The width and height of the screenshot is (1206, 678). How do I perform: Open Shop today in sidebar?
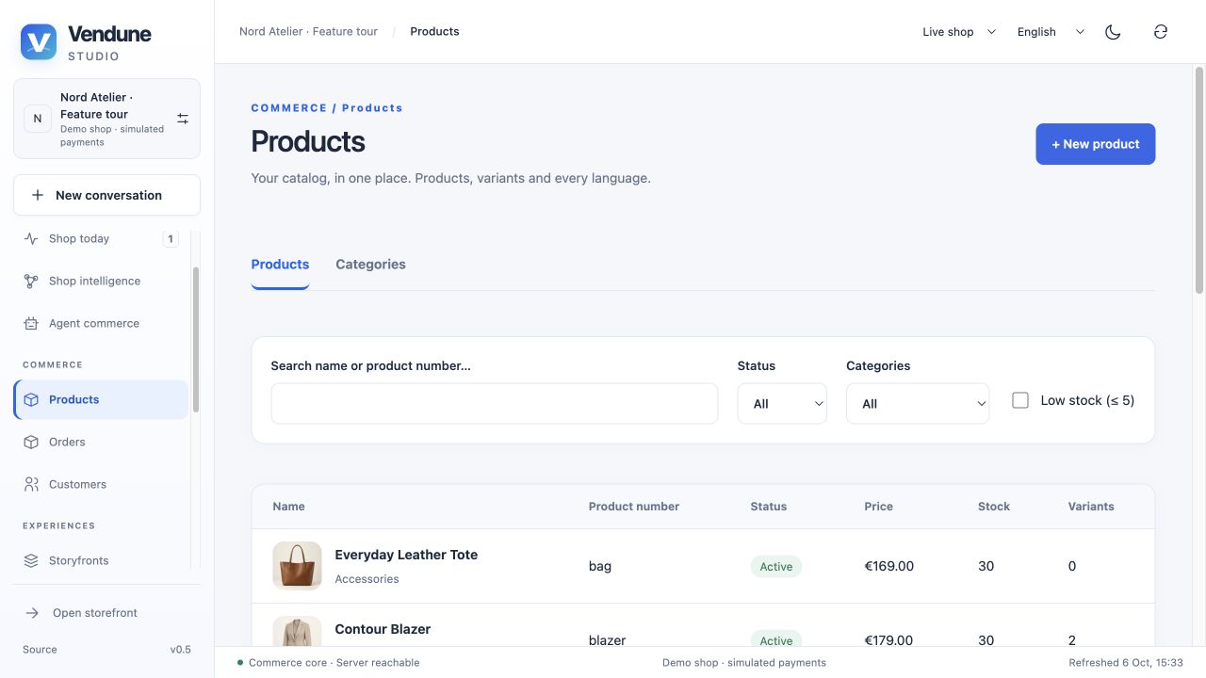click(x=101, y=238)
